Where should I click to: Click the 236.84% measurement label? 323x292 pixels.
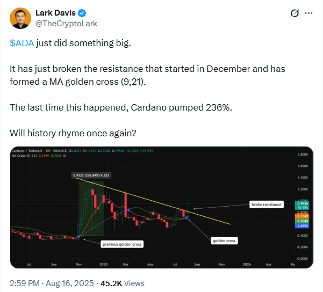(x=92, y=175)
